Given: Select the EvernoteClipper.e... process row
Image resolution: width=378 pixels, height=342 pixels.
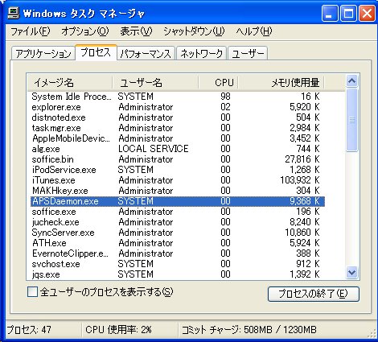Looking at the screenshot, I should 178,253.
